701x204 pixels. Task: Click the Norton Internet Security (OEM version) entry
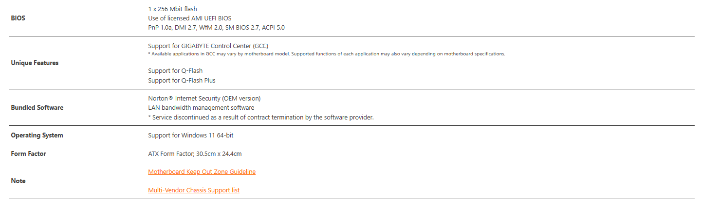[x=204, y=99]
